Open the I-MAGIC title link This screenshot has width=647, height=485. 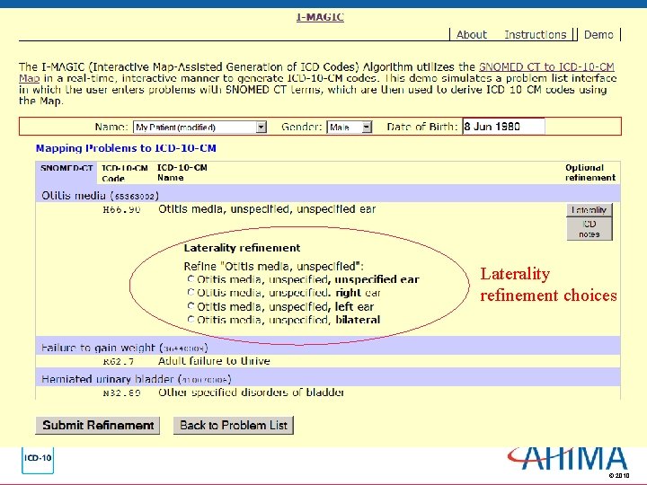tap(320, 17)
